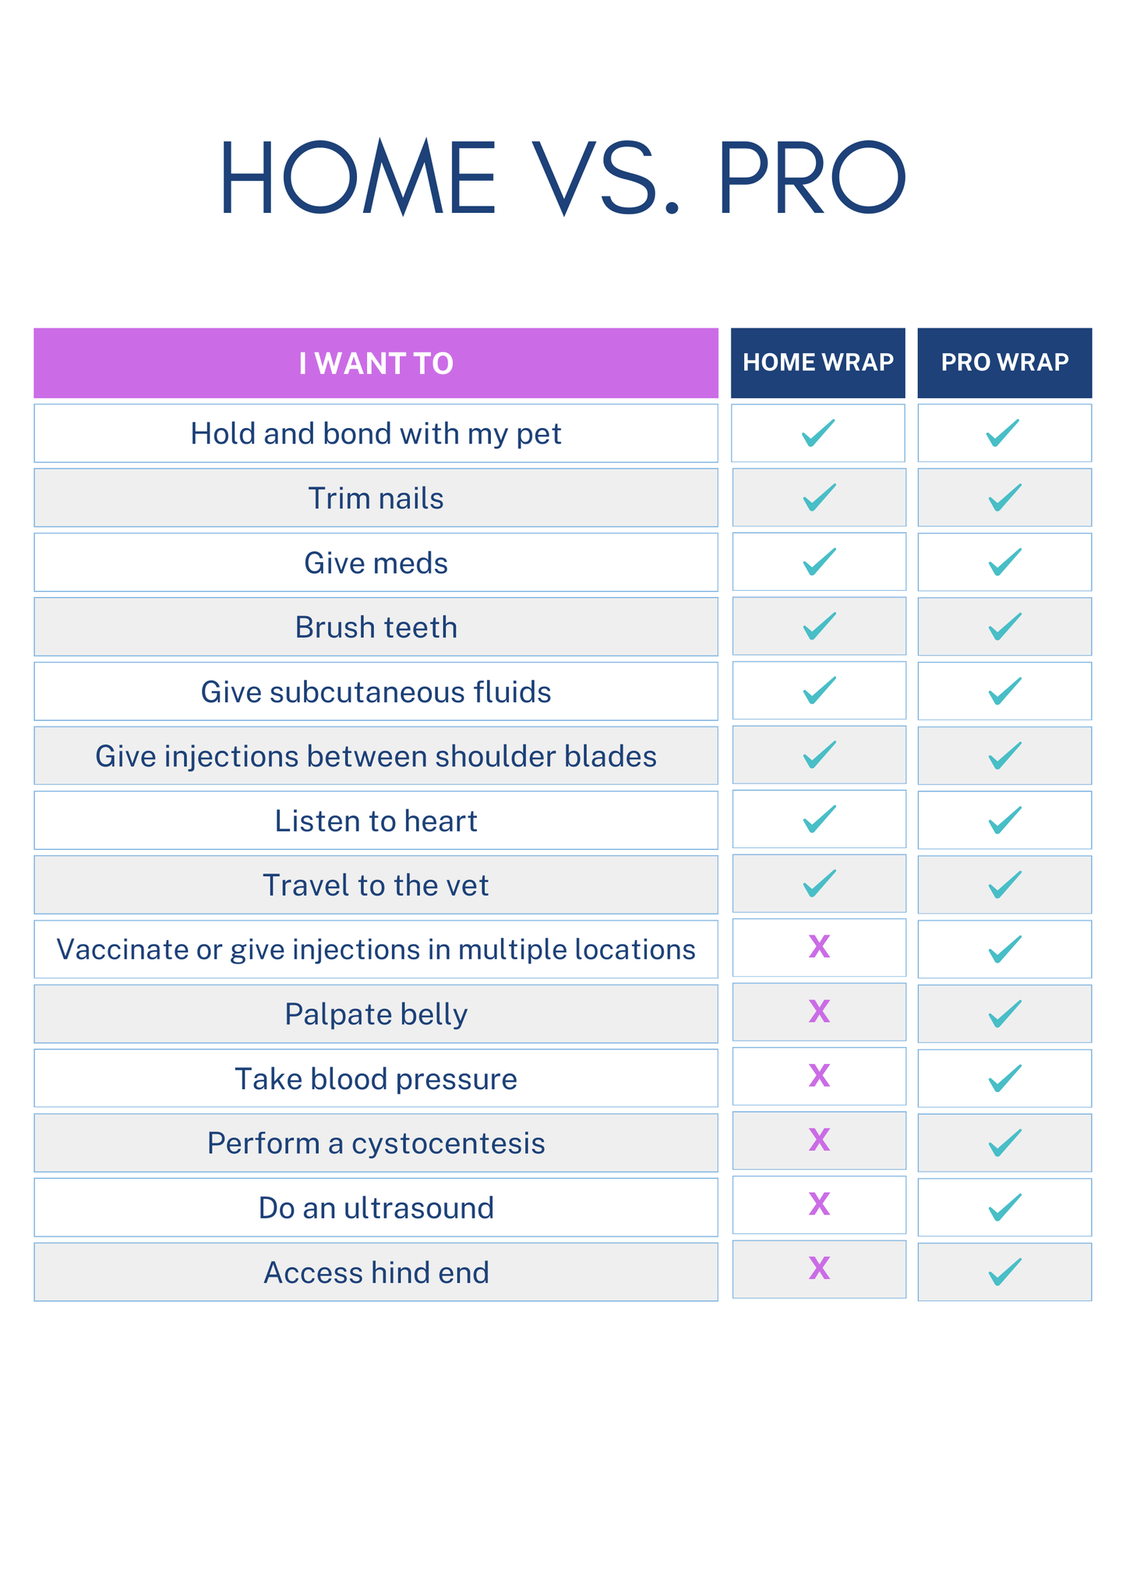Click the Pro Wrap checkmark for Give meds
This screenshot has height=1577, width=1126.
coord(1004,562)
